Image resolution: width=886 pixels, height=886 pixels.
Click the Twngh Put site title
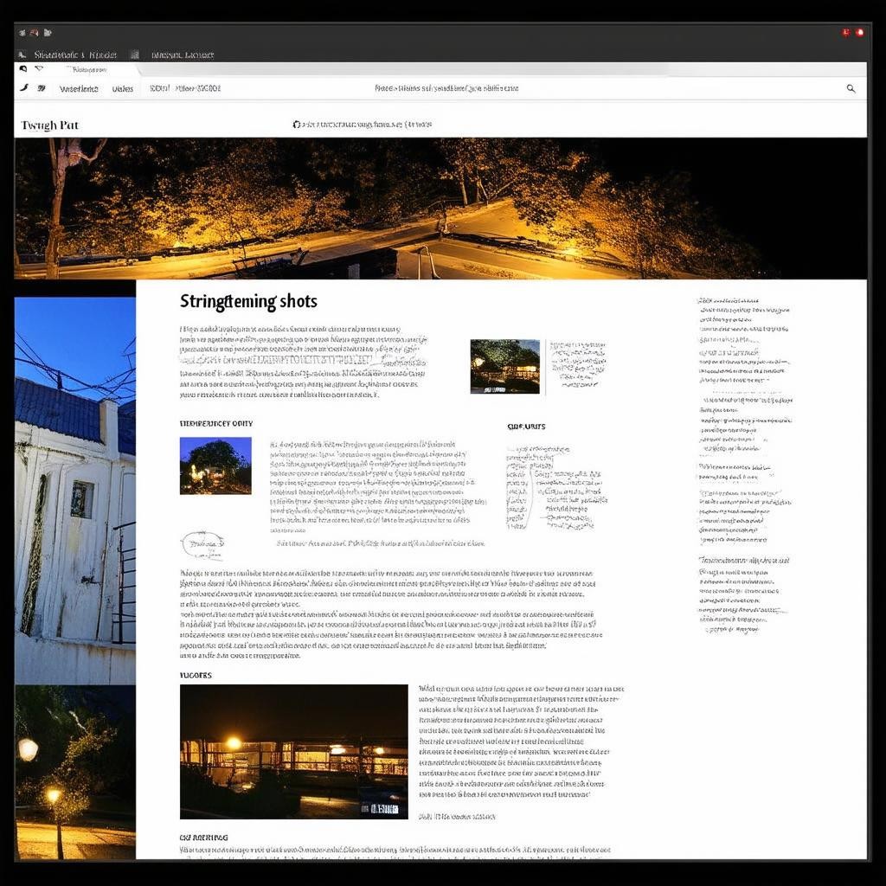click(x=49, y=125)
